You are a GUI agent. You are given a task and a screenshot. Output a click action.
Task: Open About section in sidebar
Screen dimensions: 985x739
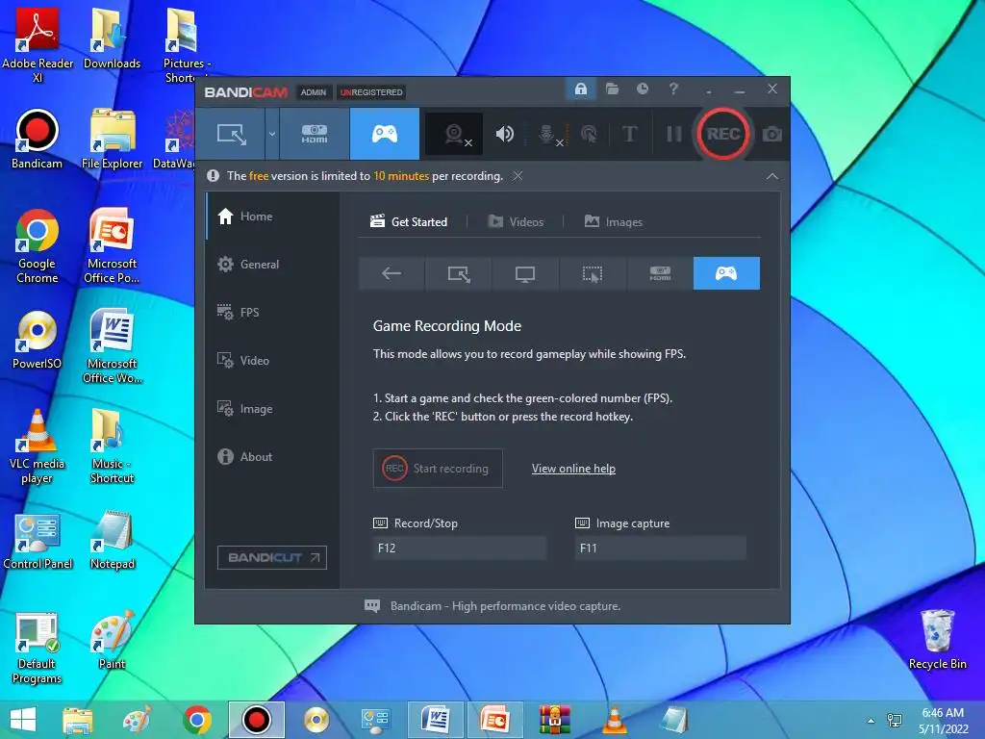271,457
